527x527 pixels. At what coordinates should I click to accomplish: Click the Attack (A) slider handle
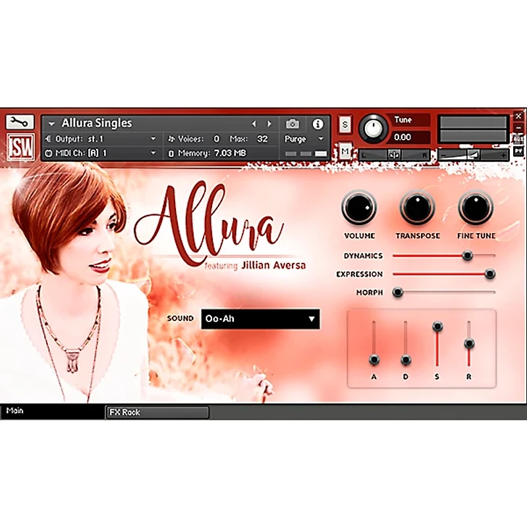coord(374,360)
